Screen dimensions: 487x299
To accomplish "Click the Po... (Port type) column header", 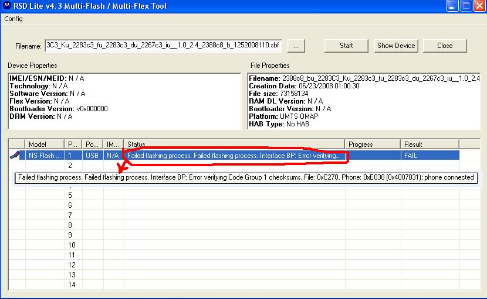I will [x=92, y=144].
